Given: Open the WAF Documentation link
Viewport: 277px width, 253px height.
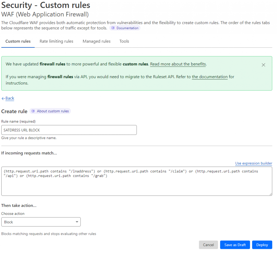Looking at the screenshot, I should point(125,28).
